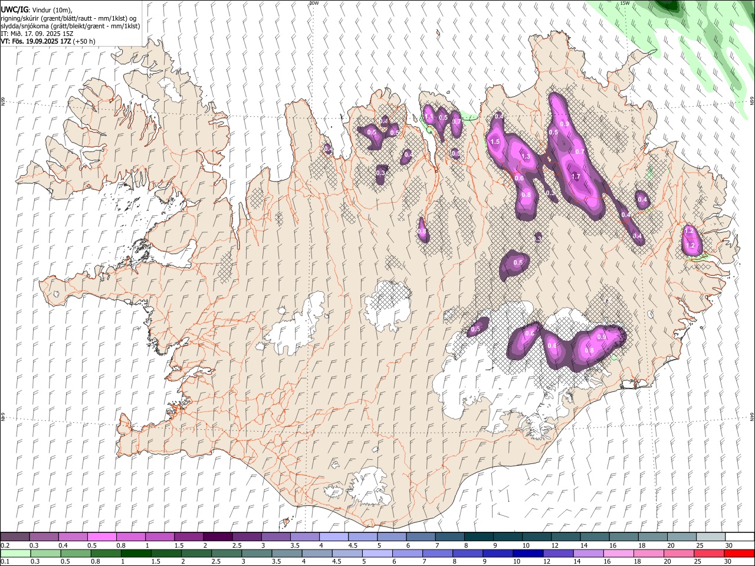Click the 'rigning/skúrir (grænt/blátt/rautt' header line
The image size is (755, 566).
[x=68, y=18]
